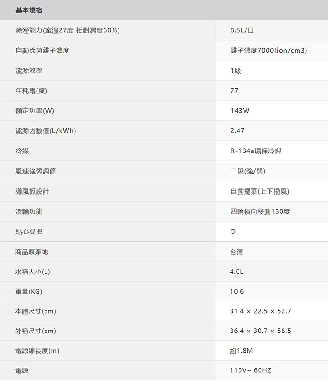Select the 4.0L water tank value
Viewport: 328px width, 384px height.
237,272
